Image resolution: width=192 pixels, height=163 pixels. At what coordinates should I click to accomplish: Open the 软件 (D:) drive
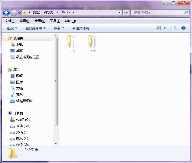[x=20, y=126]
